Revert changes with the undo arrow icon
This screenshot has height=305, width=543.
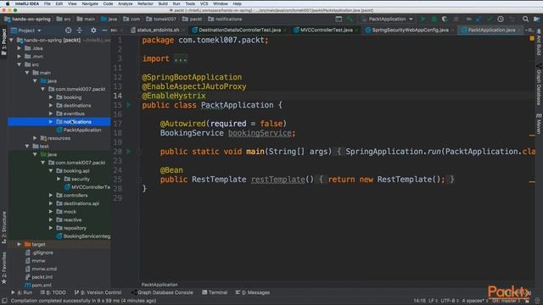(x=512, y=19)
